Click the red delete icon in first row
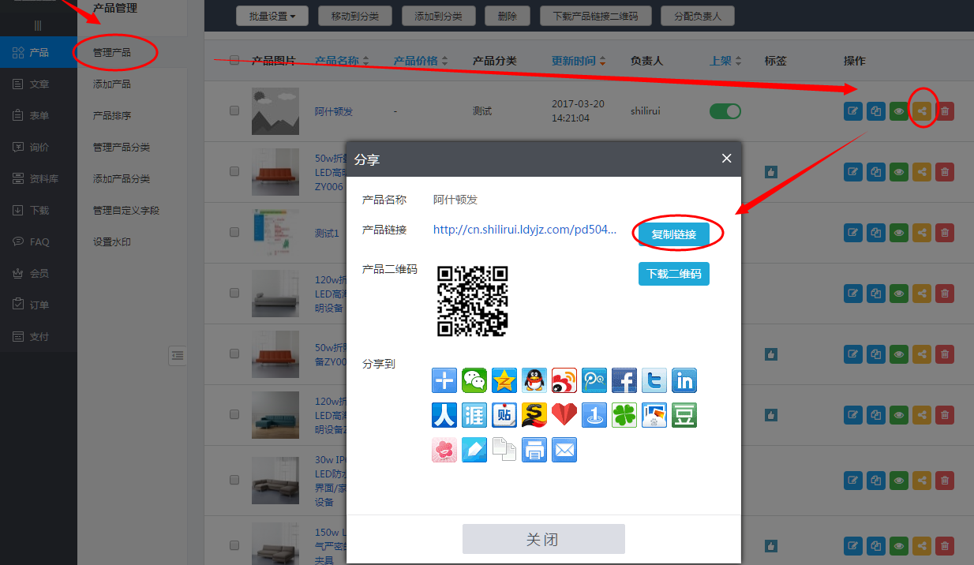The image size is (974, 565). [x=945, y=111]
